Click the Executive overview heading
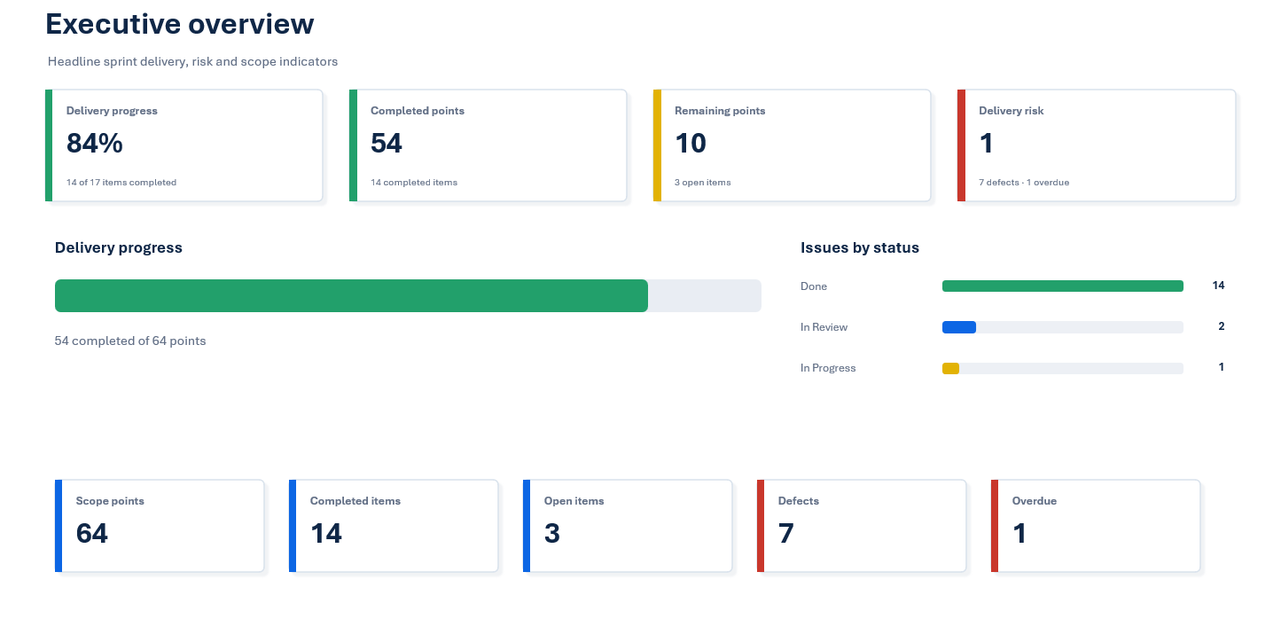The image size is (1281, 619). tap(180, 24)
